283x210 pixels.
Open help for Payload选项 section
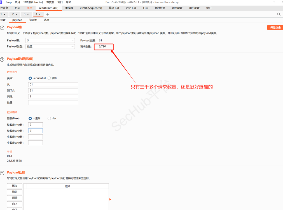pos(2,59)
